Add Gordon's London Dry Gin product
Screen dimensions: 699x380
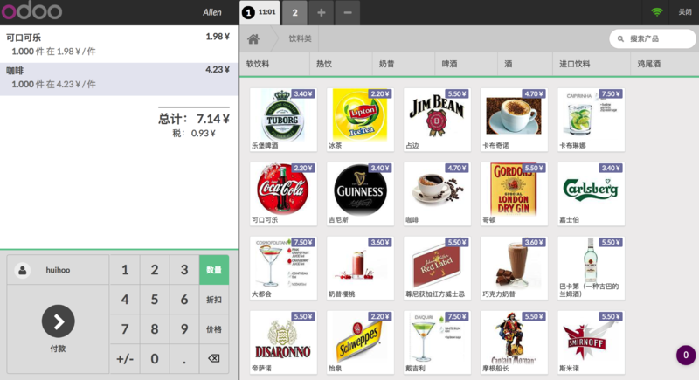[514, 194]
